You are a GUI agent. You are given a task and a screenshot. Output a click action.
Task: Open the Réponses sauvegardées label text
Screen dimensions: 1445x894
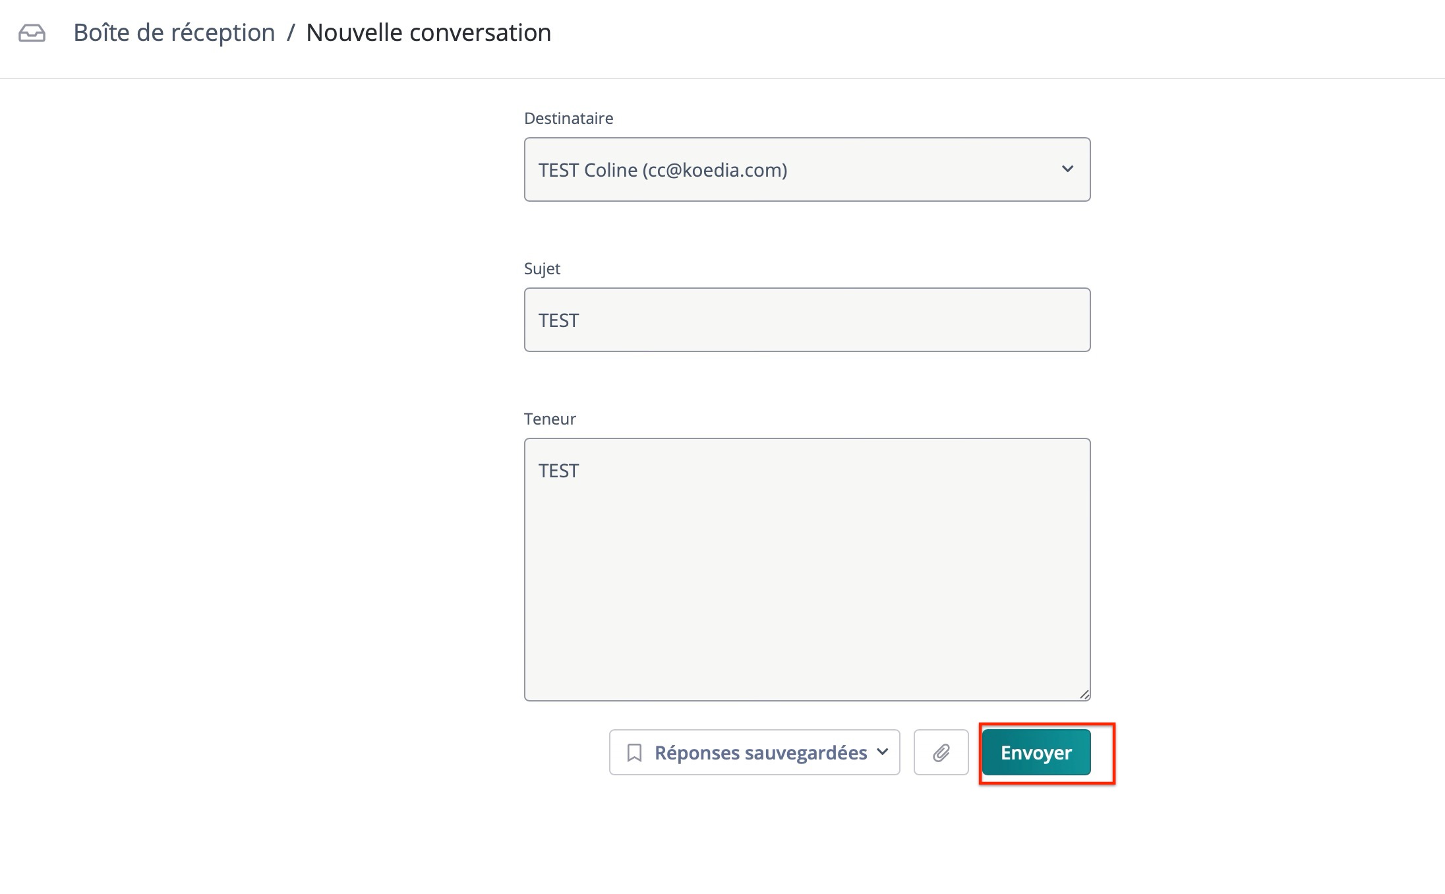(760, 752)
